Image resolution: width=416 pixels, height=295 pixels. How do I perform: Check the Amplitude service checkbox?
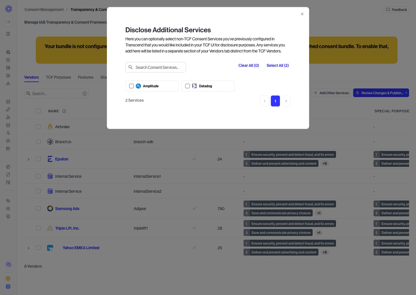(131, 86)
